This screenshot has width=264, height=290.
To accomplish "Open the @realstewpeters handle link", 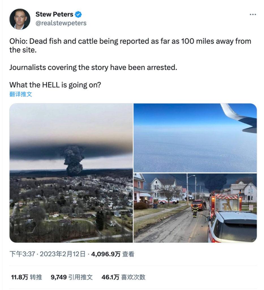I will click(61, 23).
